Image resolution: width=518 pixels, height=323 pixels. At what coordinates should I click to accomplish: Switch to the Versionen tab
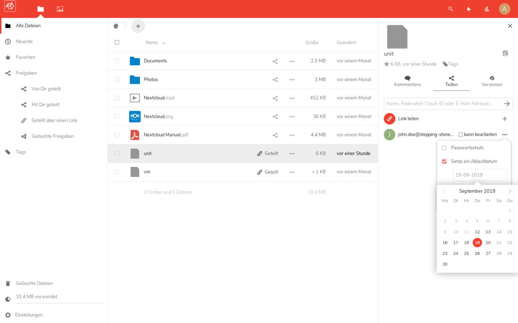pos(492,81)
